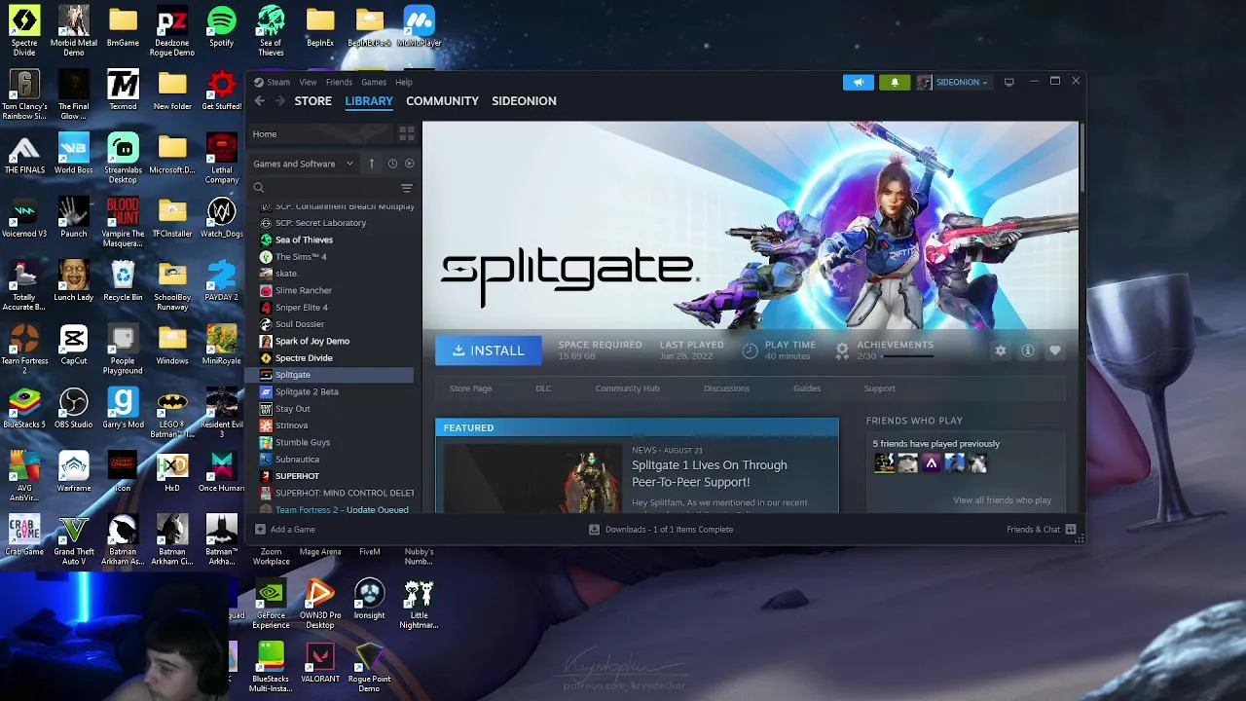Open Recycle Bin on desktop
This screenshot has width=1246, height=701.
pos(123,282)
